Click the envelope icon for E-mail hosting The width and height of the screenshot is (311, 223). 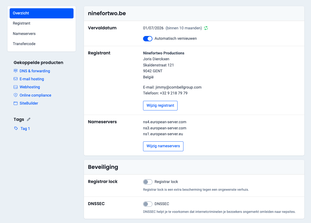tap(16, 79)
